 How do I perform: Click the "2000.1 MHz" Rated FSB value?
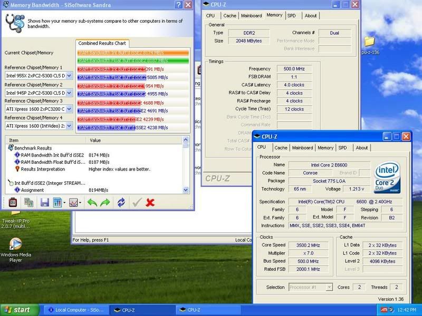tap(309, 269)
